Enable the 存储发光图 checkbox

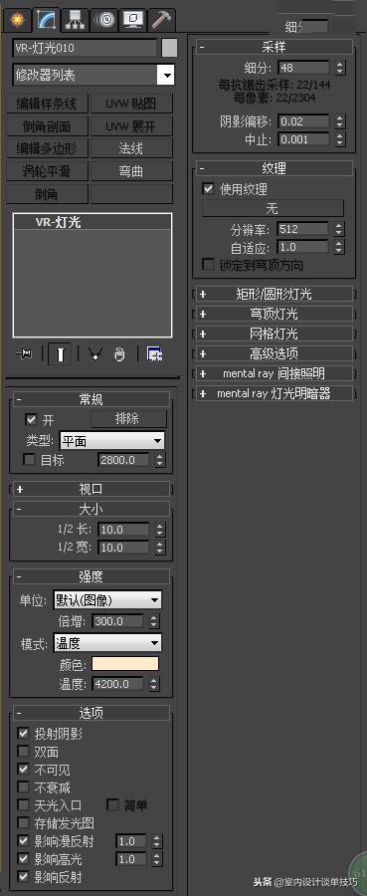24,823
